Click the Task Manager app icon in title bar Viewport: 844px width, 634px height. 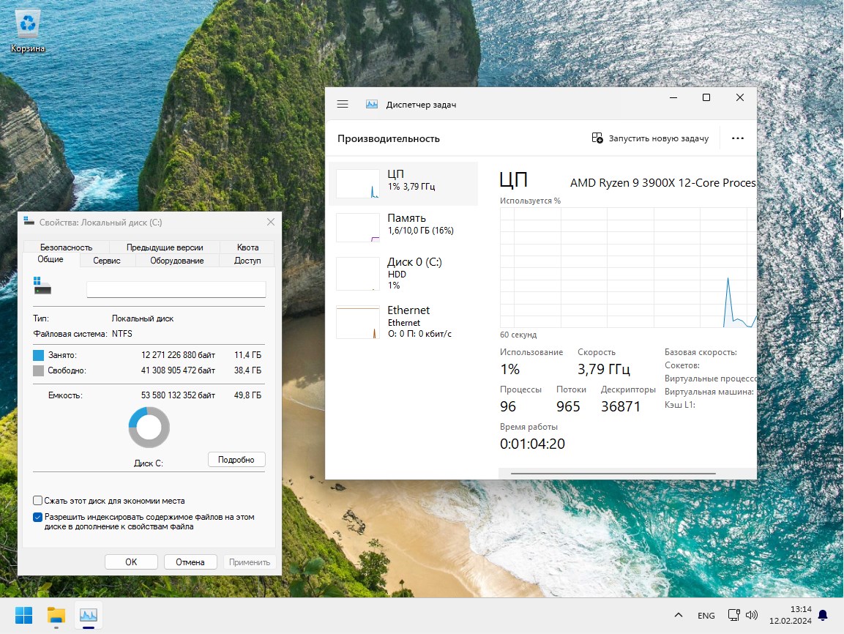[x=371, y=104]
